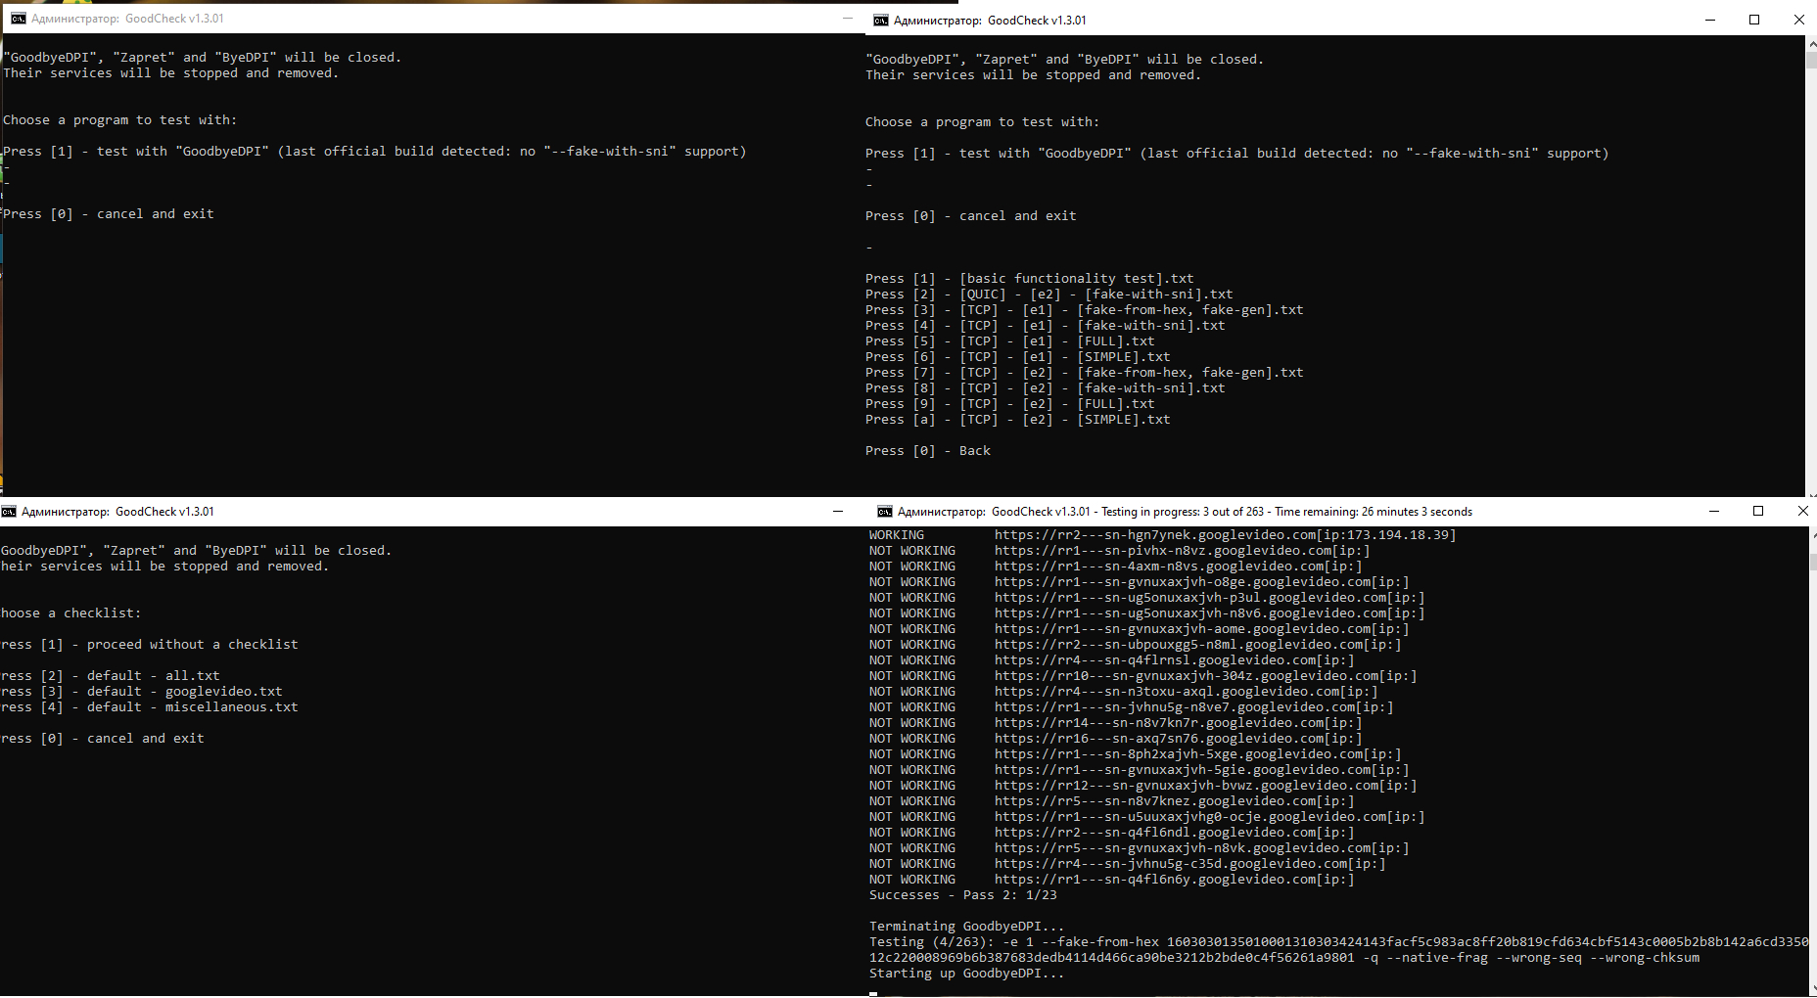Viewport: 1817px width, 998px height.
Task: Click the cmd icon of the checklist selection window
Action: (x=9, y=512)
